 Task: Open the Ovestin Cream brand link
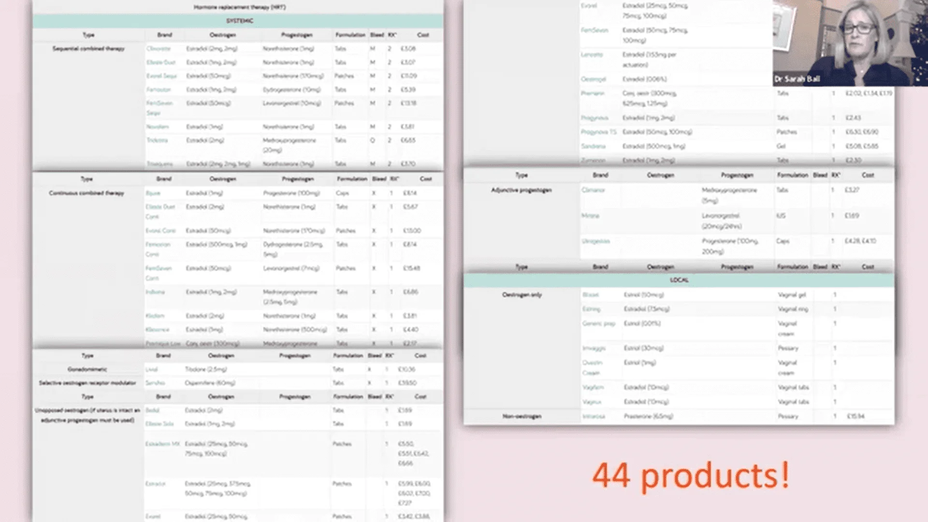tap(593, 367)
